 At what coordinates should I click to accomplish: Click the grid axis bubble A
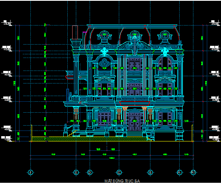pyautogui.click(x=179, y=172)
